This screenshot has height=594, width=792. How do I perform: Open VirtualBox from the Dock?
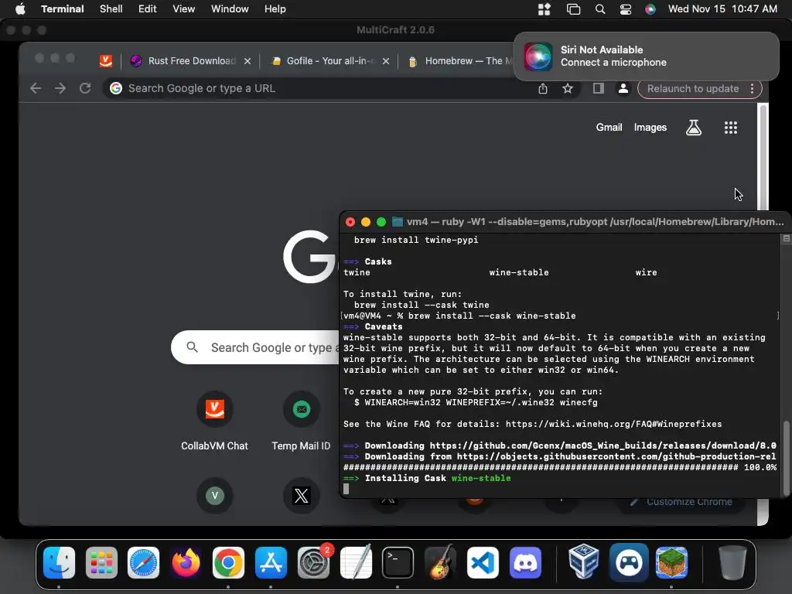click(x=583, y=562)
